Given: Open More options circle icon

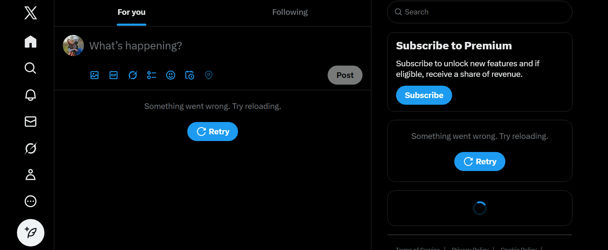Looking at the screenshot, I should pyautogui.click(x=31, y=201).
